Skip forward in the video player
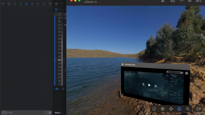 click(x=156, y=86)
